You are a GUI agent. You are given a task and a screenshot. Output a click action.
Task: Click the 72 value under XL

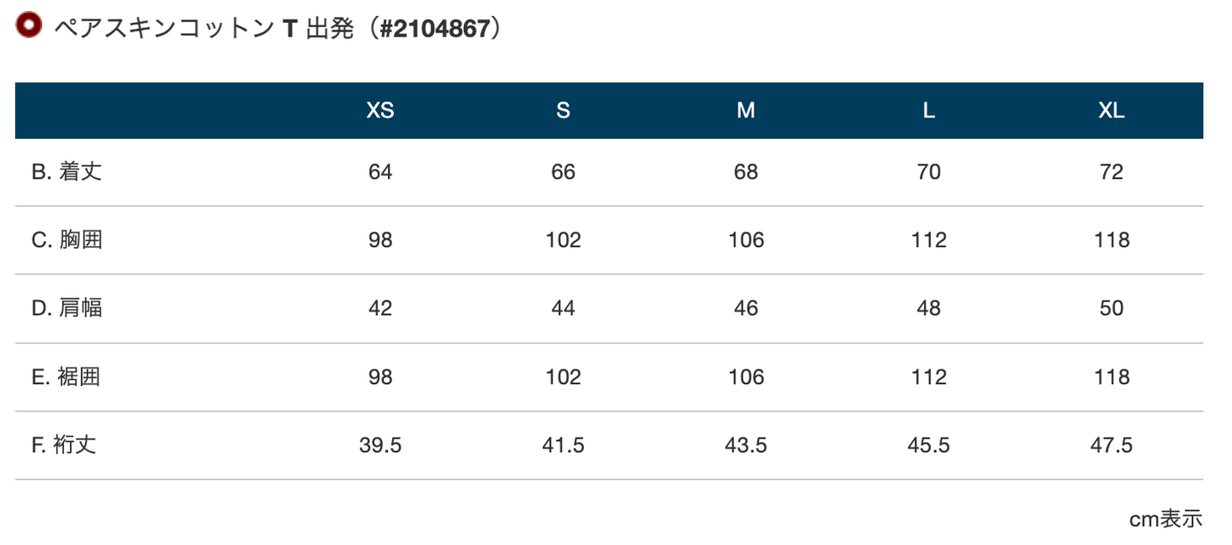point(1112,172)
